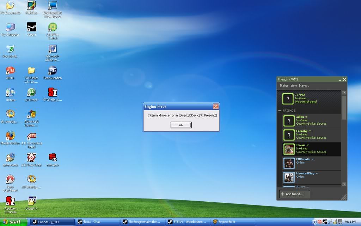
Task: Click adinu's avatar in friends list
Action: [x=289, y=121]
